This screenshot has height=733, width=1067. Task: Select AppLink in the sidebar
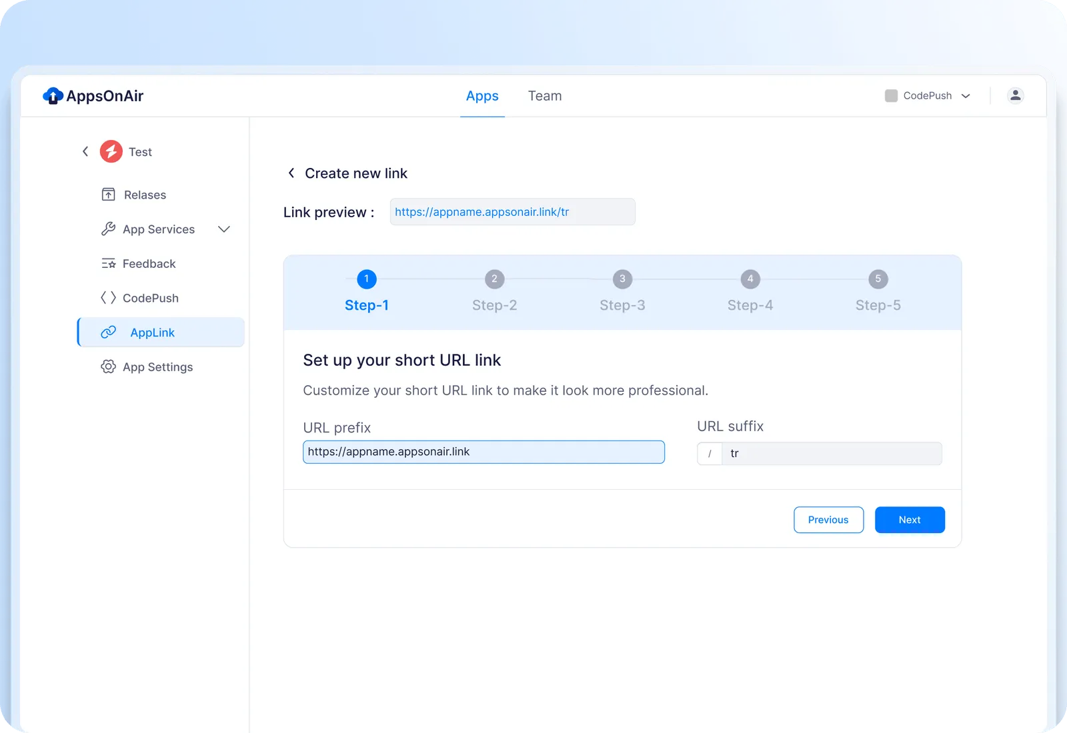coord(161,333)
